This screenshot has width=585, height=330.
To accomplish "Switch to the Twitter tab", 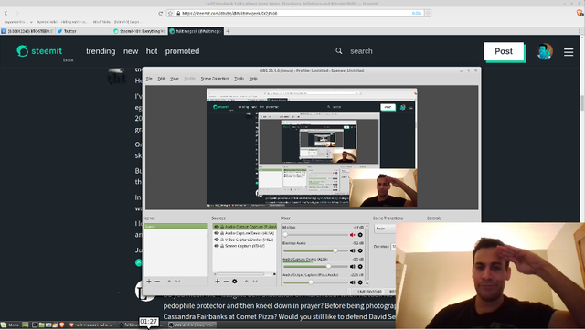I will pos(83,31).
